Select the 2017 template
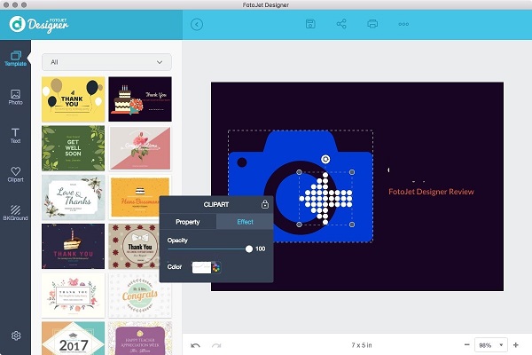 point(74,338)
